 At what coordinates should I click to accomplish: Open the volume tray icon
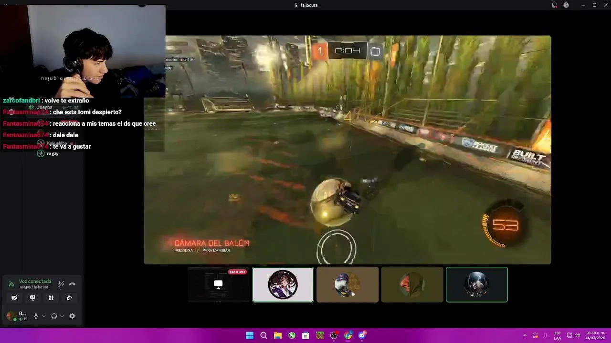tap(577, 335)
